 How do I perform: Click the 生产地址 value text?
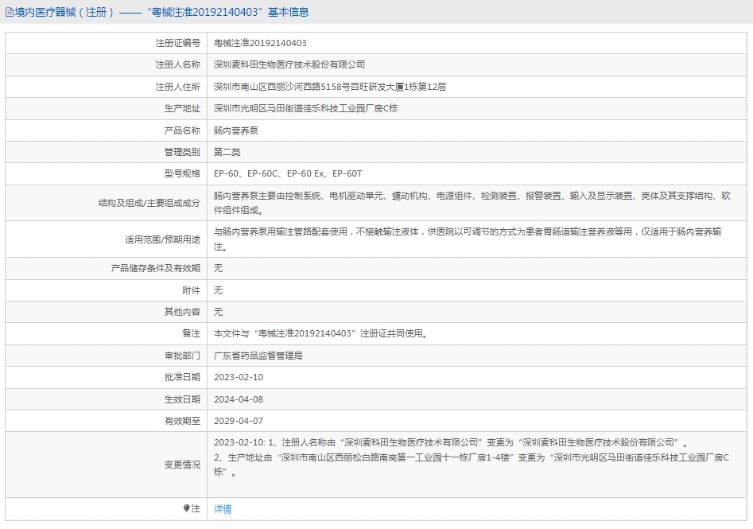tap(305, 109)
